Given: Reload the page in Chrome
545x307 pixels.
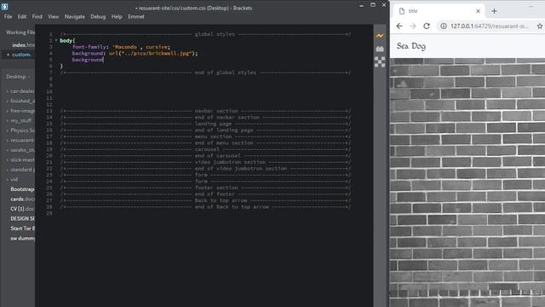Looking at the screenshot, I should click(x=427, y=26).
